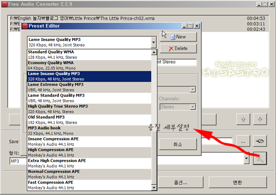Screen dimensions: 276x195
Task: Select Old Standard MP3 preset
Action: pyautogui.click(x=89, y=120)
